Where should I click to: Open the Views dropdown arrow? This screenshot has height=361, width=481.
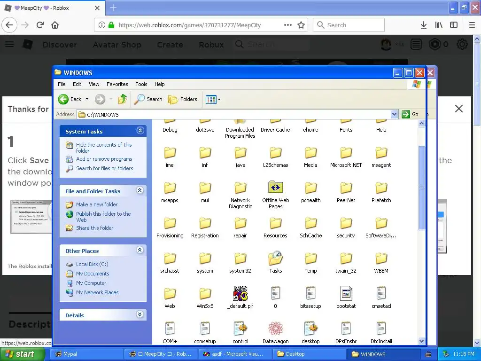pyautogui.click(x=219, y=100)
